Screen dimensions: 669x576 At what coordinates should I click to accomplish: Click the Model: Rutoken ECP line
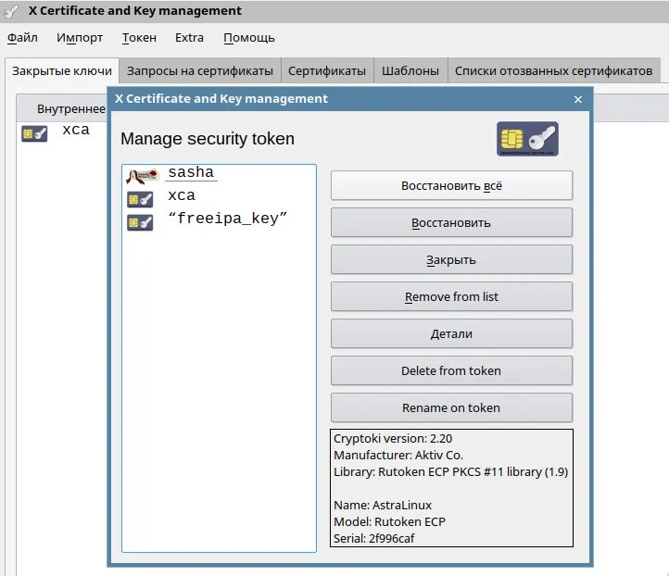point(389,522)
